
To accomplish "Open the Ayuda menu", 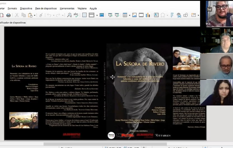I will coord(93,8).
